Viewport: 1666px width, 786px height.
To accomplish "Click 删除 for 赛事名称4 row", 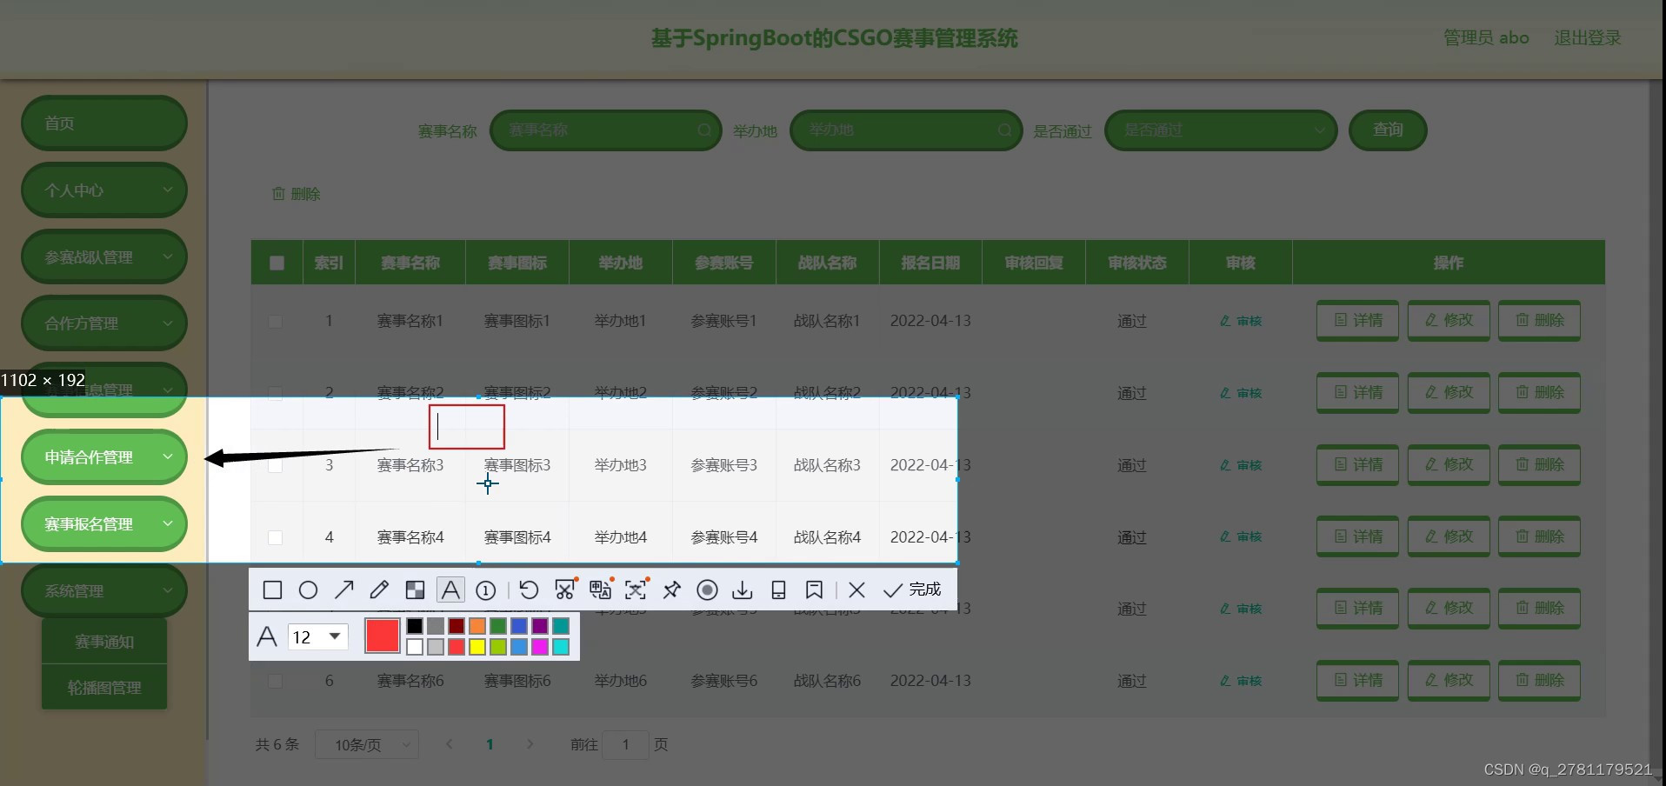I will [x=1539, y=537].
